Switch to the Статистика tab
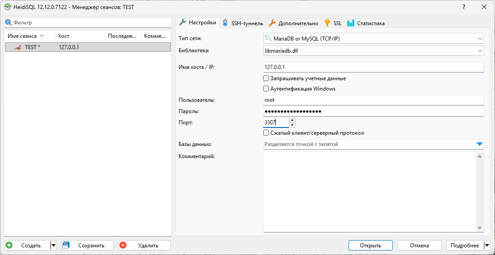Viewport: 495px width, 255px height. 366,23
